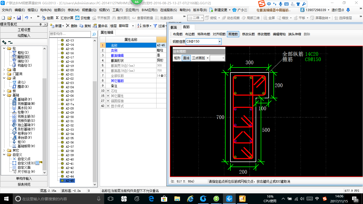Toggle the 三点画弧 arc drawing mode
The width and height of the screenshot is (363, 204).
click(199, 58)
